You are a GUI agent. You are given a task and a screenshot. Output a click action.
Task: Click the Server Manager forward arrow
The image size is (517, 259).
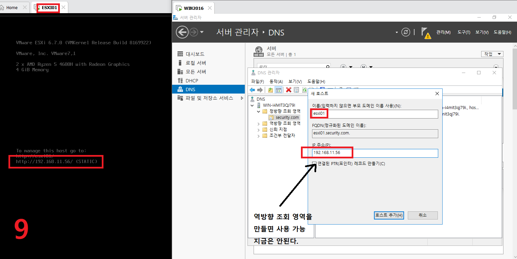(193, 32)
